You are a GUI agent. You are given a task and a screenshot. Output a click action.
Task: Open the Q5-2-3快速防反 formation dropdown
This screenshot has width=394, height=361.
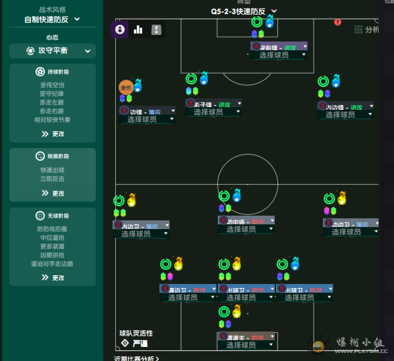pyautogui.click(x=244, y=11)
